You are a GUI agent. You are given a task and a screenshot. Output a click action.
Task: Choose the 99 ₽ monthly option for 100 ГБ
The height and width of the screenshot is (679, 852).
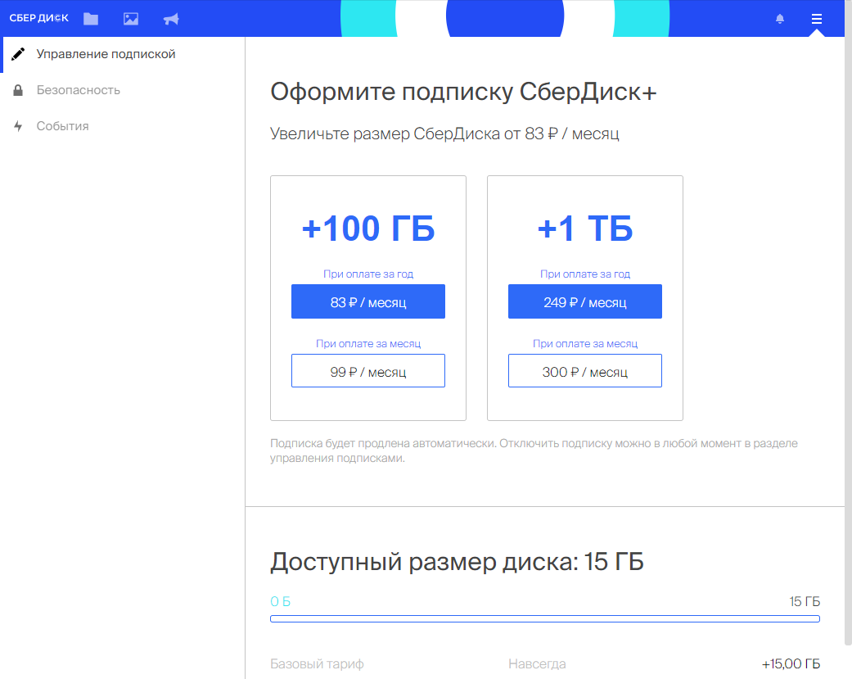[x=367, y=370]
